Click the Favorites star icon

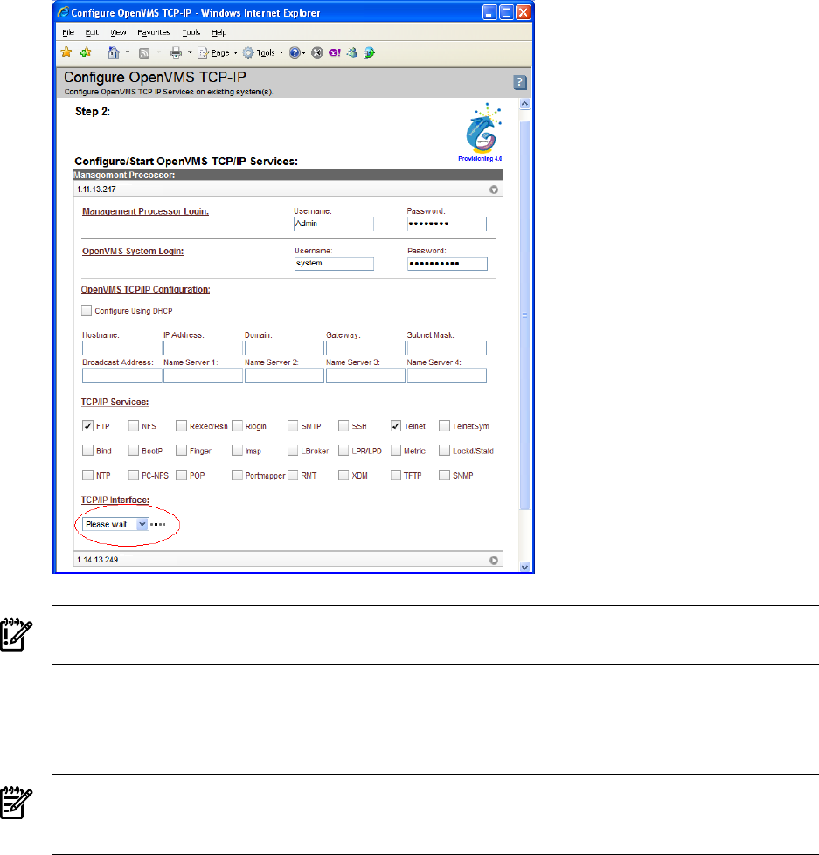pos(66,52)
